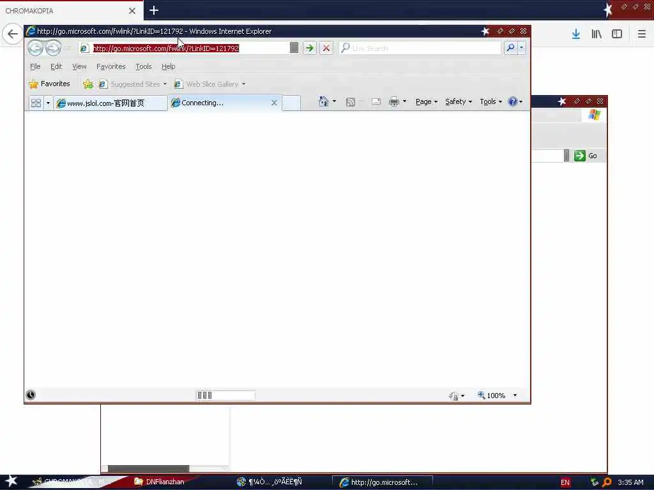Expand the zoom level dropdown arrow

[x=515, y=396]
